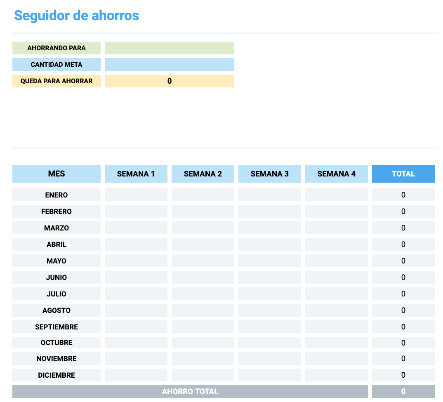
Task: Click the JUNIO total value
Action: point(403,277)
